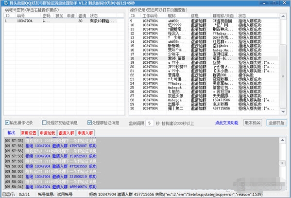Screen dimensions: 291x198
Task: Select operation record row 28 with group 169473586
Action: [x=204, y=100]
